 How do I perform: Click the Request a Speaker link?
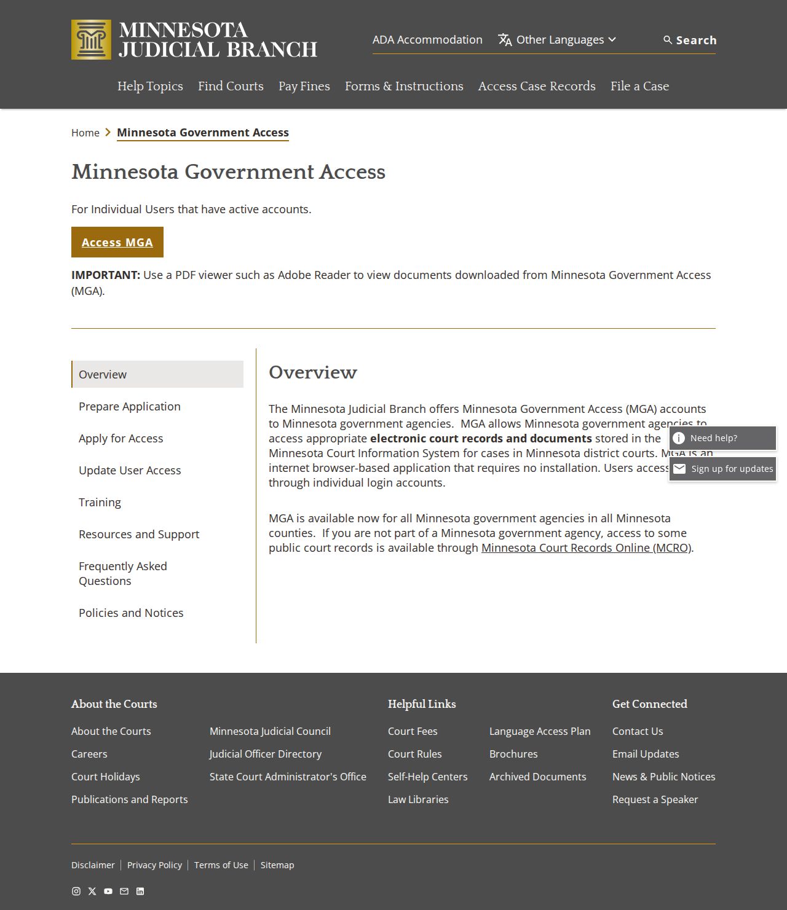click(x=655, y=799)
